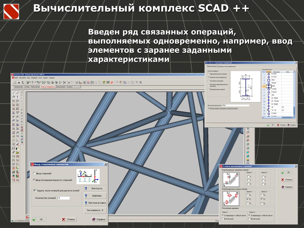Viewport: 304px width, 228px height.
Task: Click down arrow of stiffness list scrollbar
Action: pyautogui.click(x=294, y=115)
